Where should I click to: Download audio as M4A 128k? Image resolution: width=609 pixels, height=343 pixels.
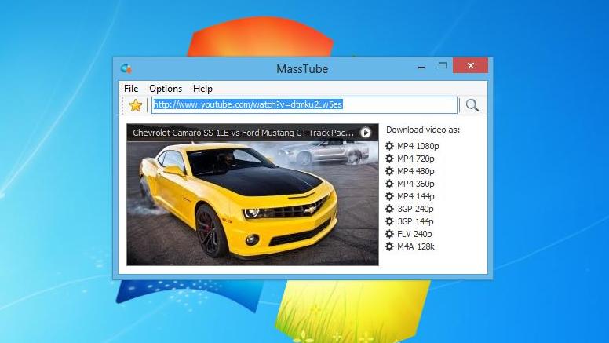pos(416,246)
